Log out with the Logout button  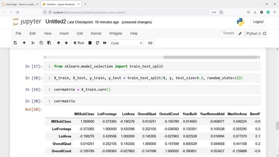(x=258, y=22)
